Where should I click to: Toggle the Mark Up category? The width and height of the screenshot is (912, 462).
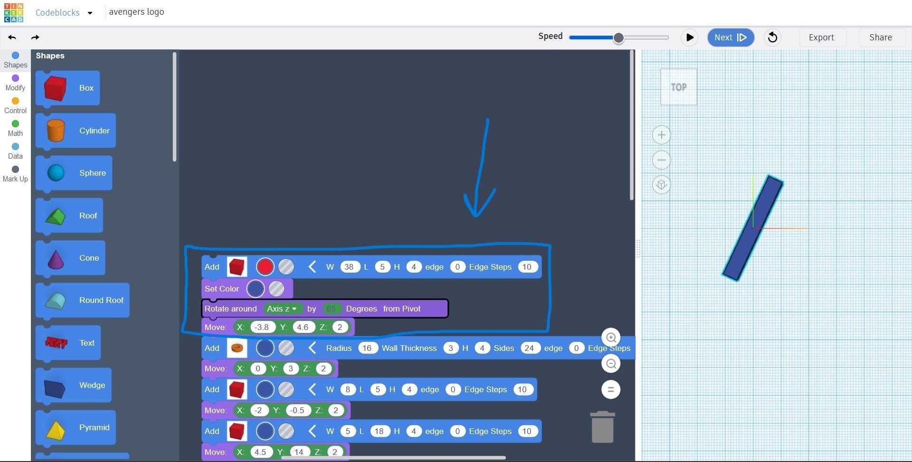point(15,174)
